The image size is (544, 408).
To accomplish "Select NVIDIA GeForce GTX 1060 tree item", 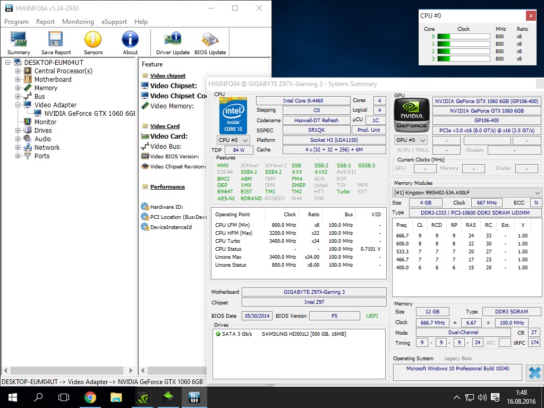I will tap(90, 113).
